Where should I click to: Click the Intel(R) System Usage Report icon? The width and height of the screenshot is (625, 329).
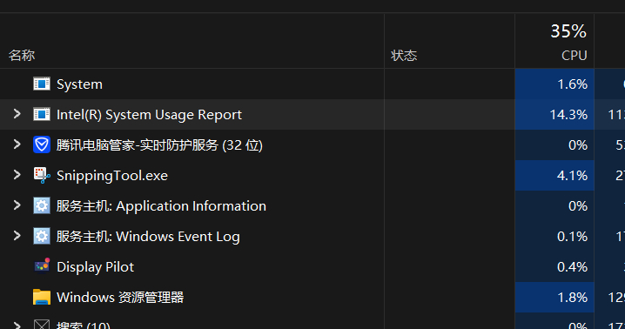tap(42, 114)
